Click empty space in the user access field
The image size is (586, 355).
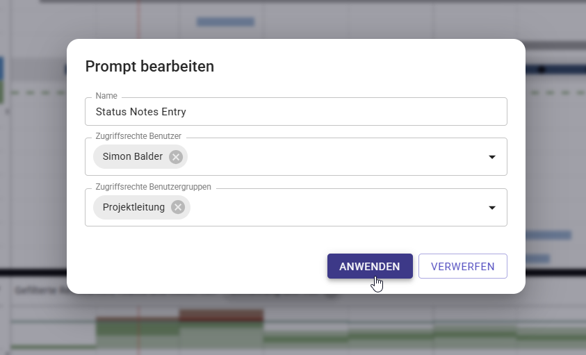(334, 157)
